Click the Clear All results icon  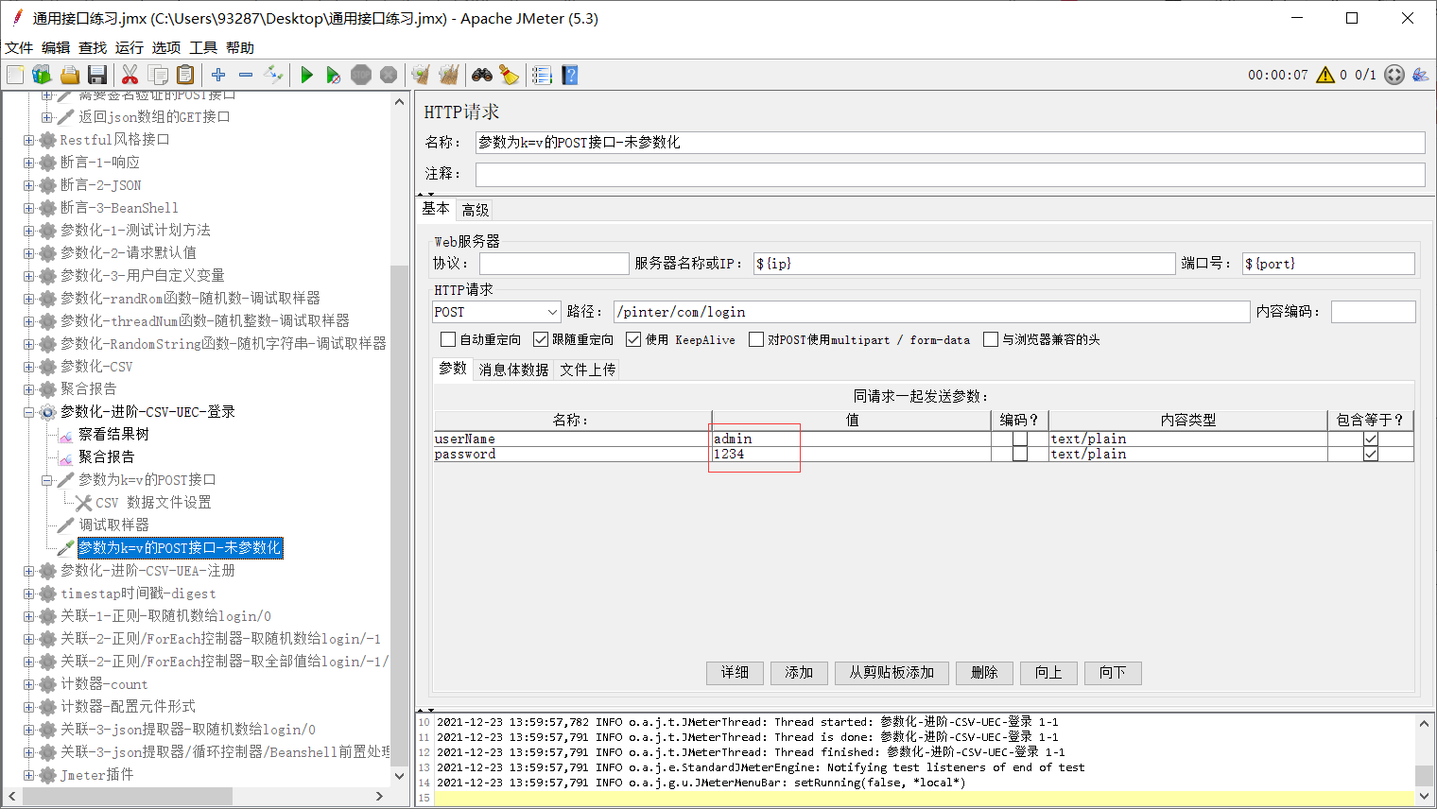[448, 75]
